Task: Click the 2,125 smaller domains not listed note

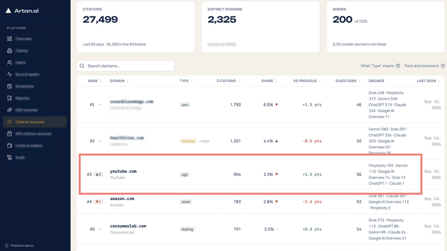Action: point(359,44)
